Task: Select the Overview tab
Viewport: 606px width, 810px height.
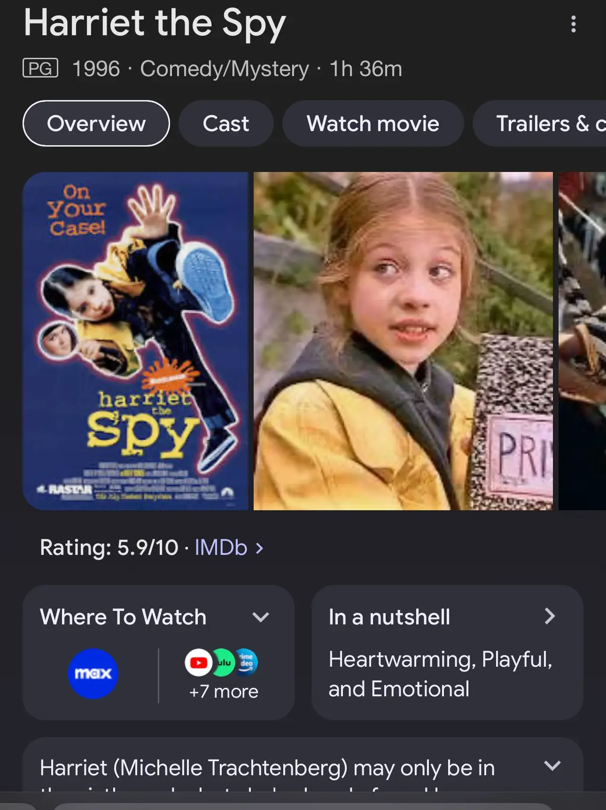Action: 96,124
